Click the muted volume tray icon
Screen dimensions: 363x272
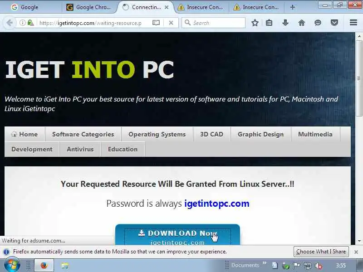(x=319, y=266)
